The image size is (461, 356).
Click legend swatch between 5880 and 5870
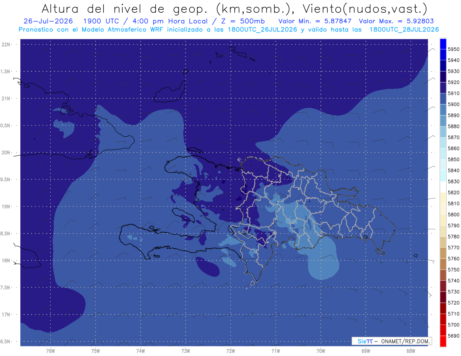[443, 132]
